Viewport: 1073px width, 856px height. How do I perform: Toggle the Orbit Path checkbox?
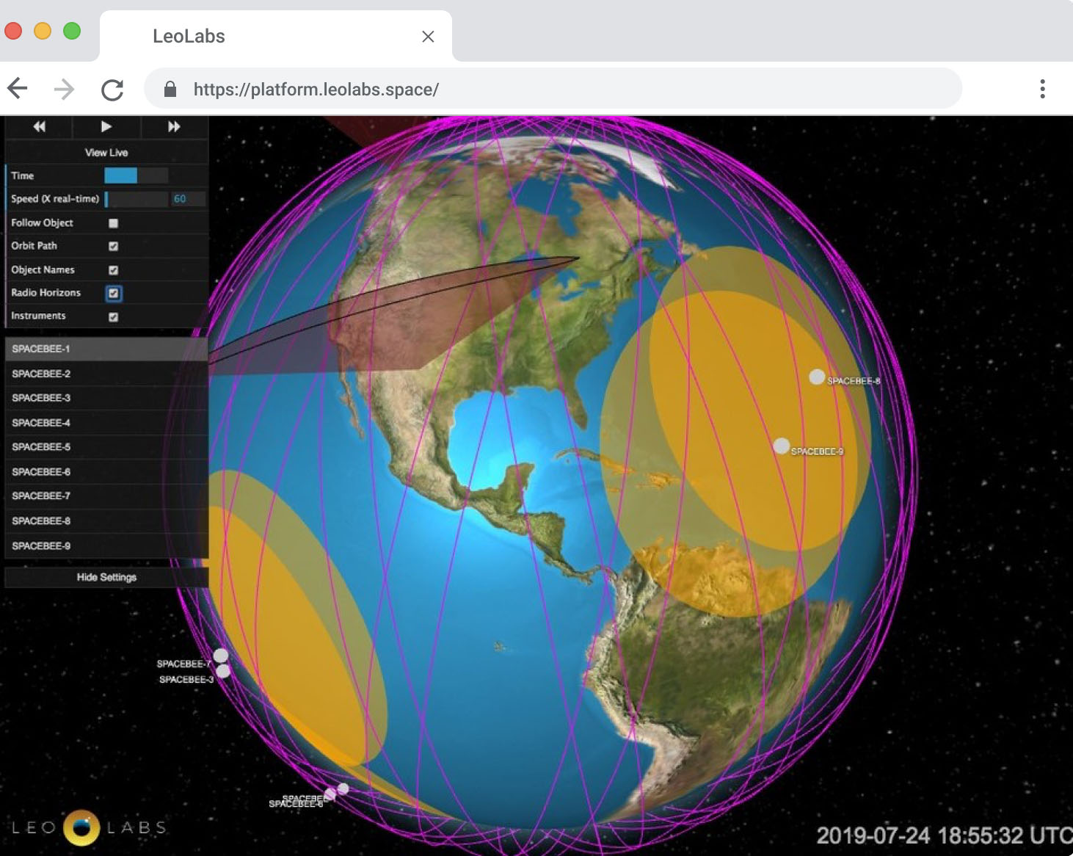click(x=113, y=246)
